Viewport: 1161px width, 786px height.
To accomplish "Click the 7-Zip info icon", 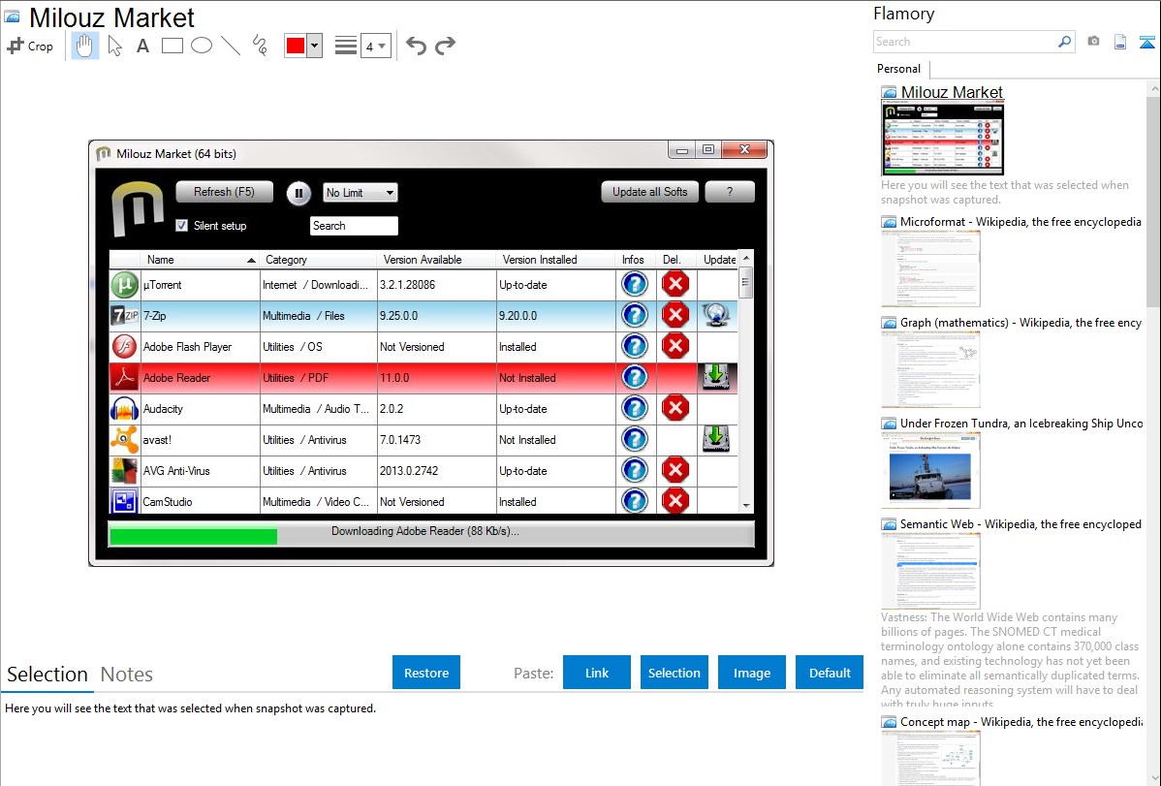I will pos(635,315).
